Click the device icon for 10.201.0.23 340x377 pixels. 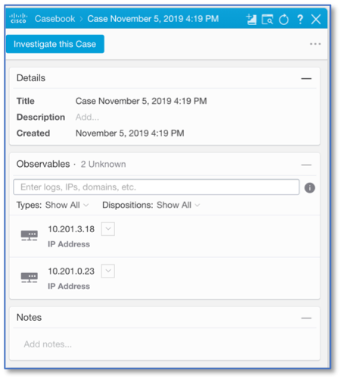(x=30, y=278)
